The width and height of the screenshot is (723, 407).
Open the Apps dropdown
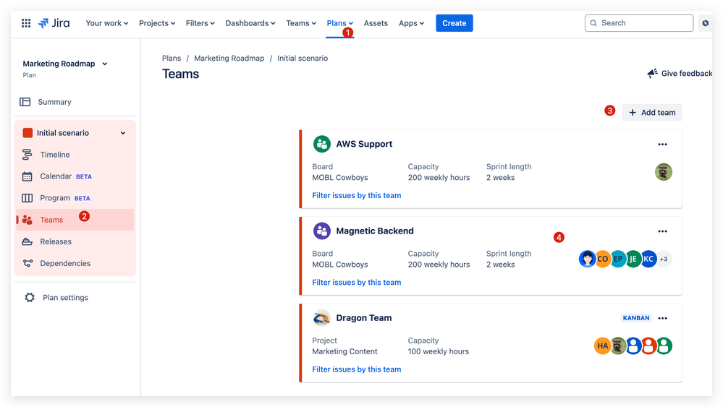[x=411, y=23]
